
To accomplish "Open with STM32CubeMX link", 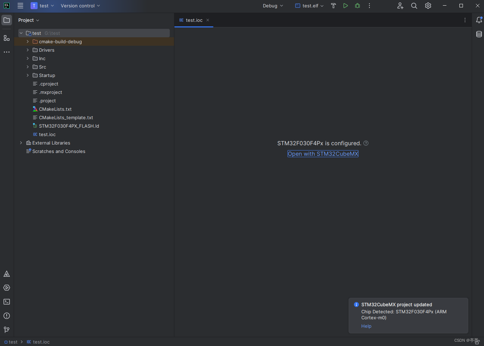I will click(323, 154).
